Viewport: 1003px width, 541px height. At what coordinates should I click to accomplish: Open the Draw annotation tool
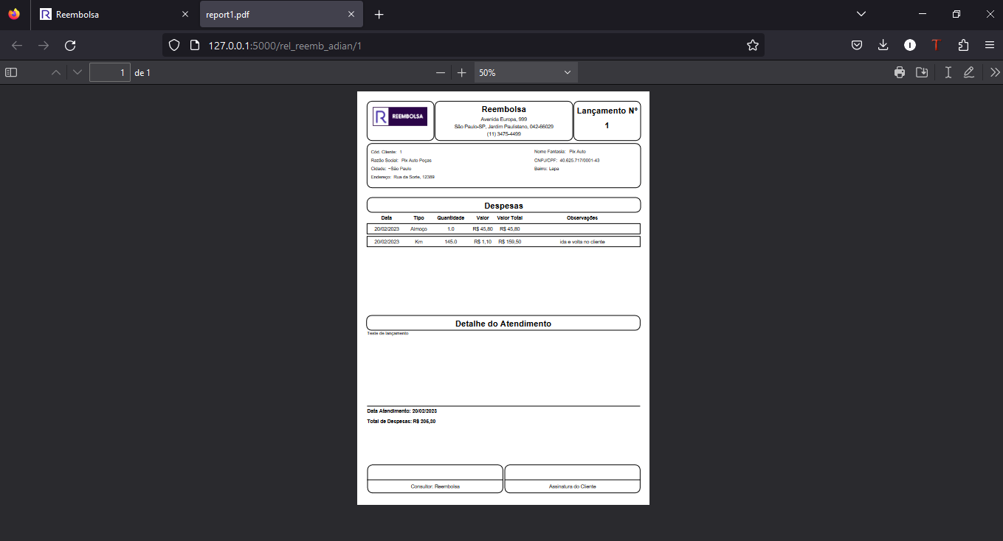tap(969, 72)
